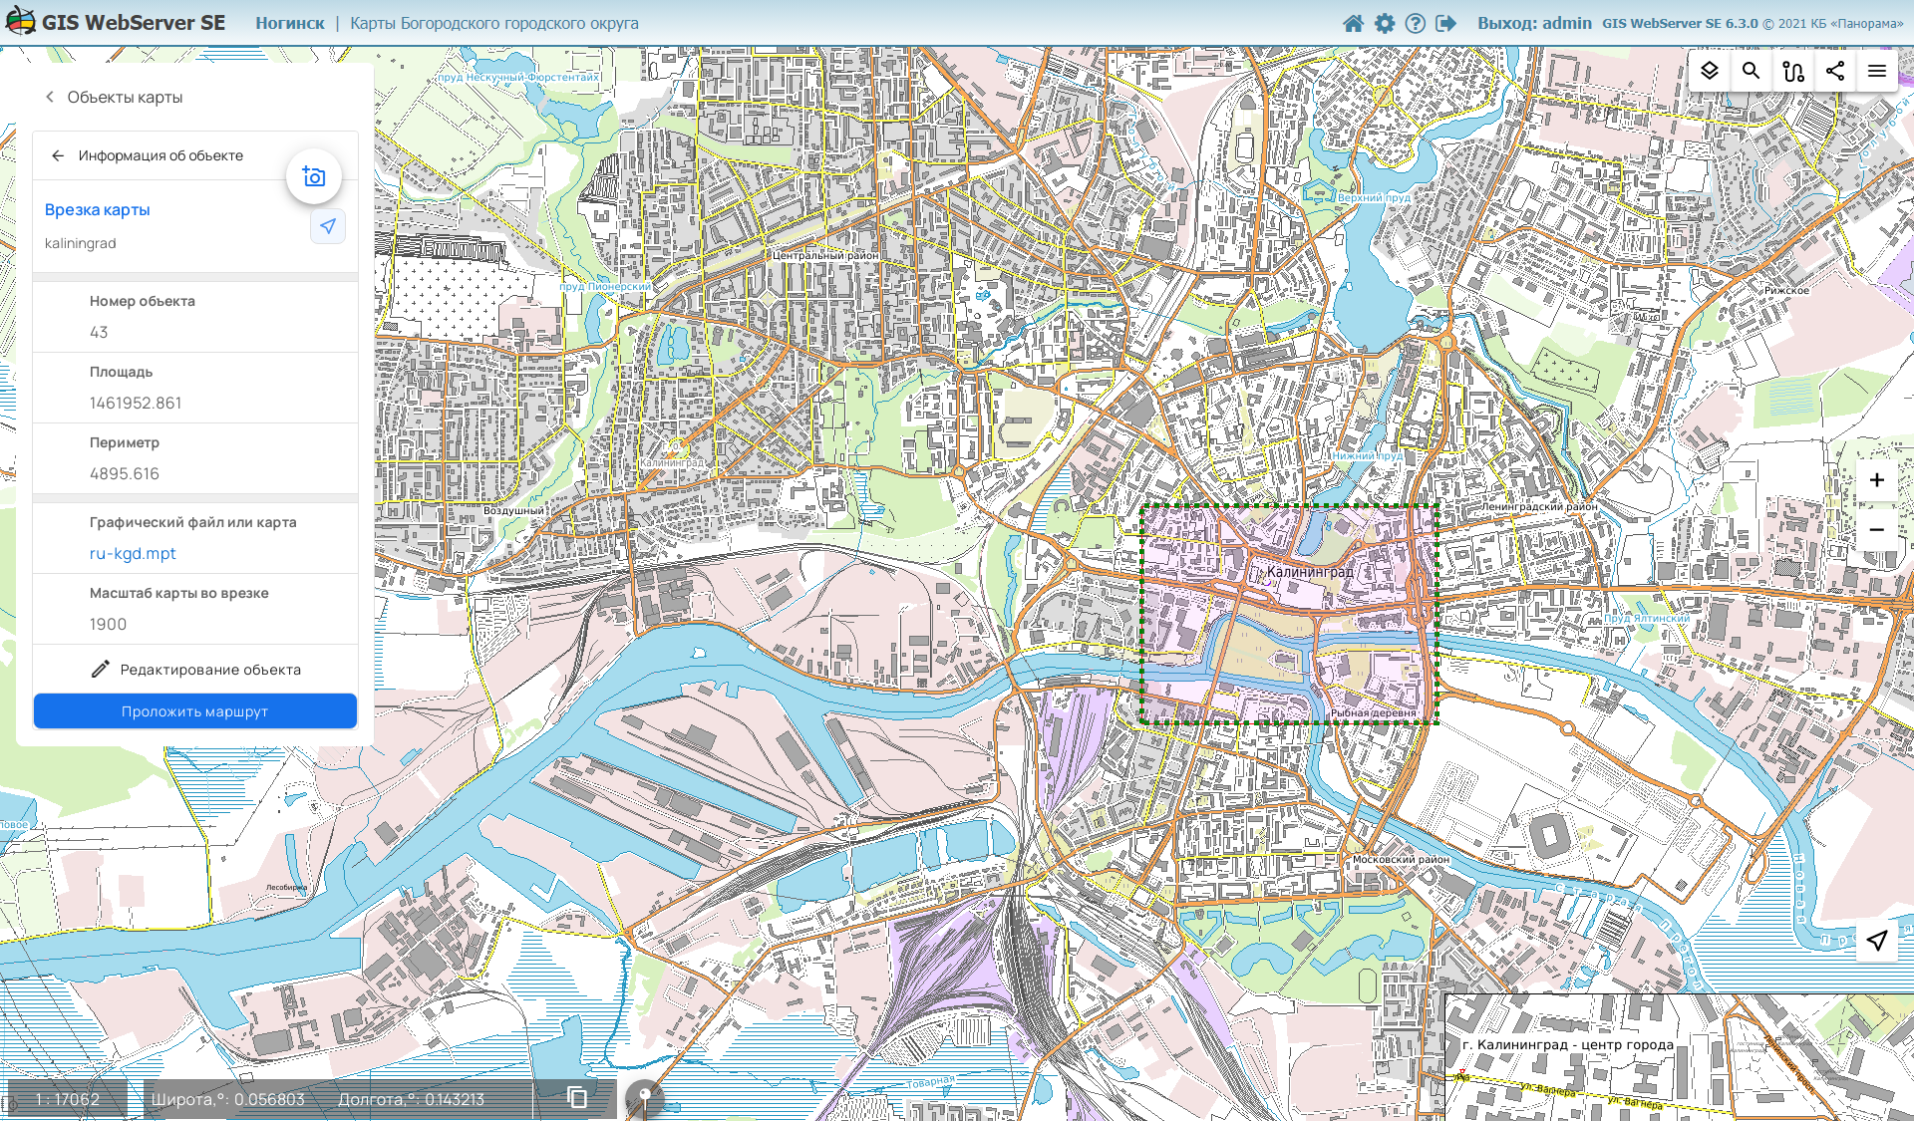Go to home page icon
The width and height of the screenshot is (1914, 1121).
coord(1353,23)
